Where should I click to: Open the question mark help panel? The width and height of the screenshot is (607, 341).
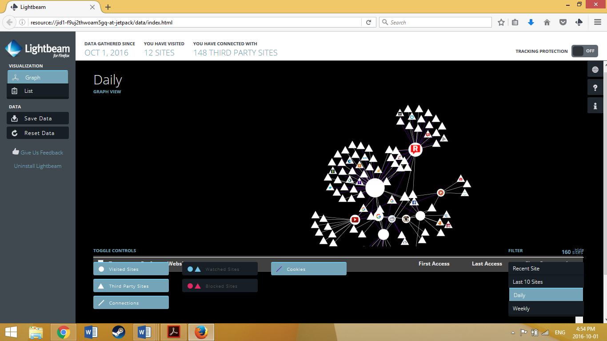(595, 87)
